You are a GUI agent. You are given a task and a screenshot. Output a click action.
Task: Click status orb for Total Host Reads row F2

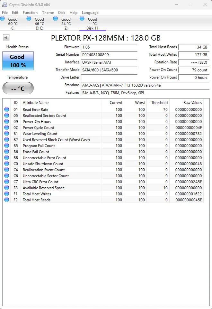7,200
